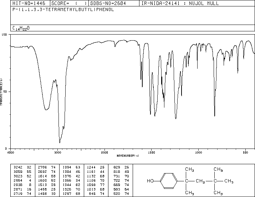255x197 pixels.
Task: Select peak table value 1614
Action: [42, 176]
